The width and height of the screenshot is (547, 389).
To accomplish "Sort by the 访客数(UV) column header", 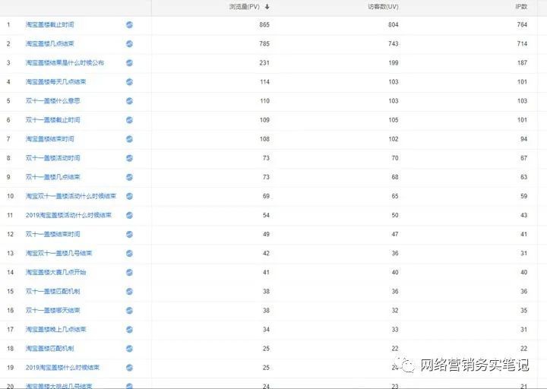I will click(383, 7).
